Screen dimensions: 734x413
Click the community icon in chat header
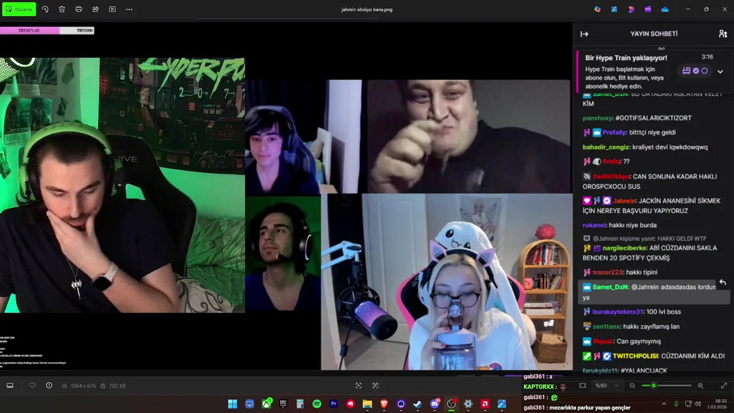(723, 34)
